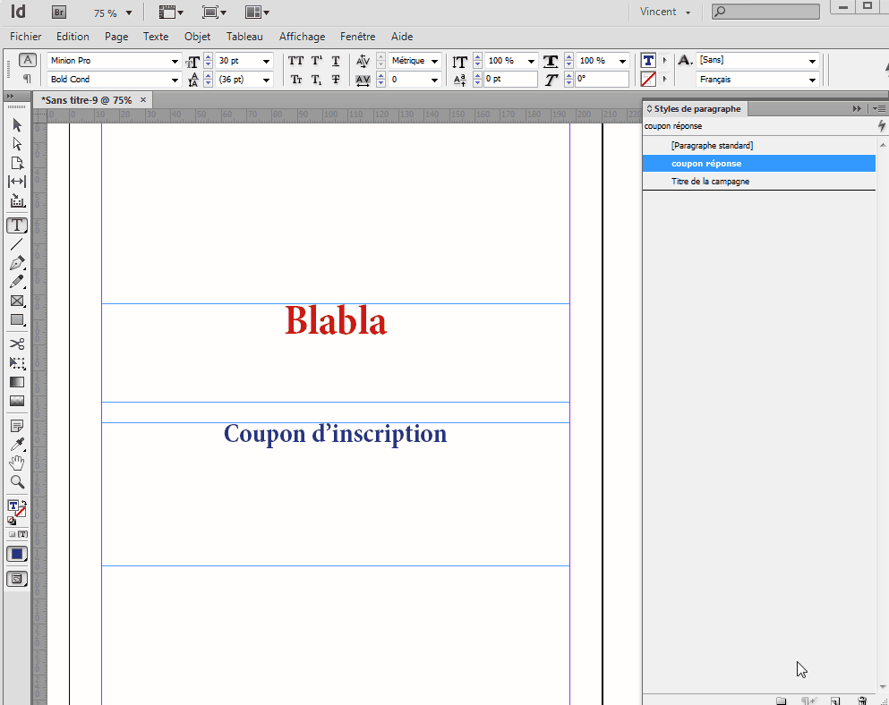Image resolution: width=889 pixels, height=705 pixels.
Task: Select the Zoom tool
Action: click(16, 482)
